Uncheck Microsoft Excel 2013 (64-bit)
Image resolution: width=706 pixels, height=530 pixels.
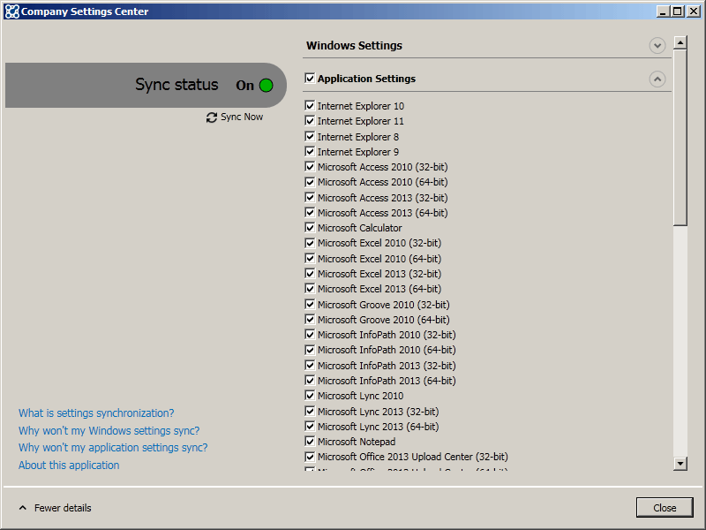coord(310,289)
